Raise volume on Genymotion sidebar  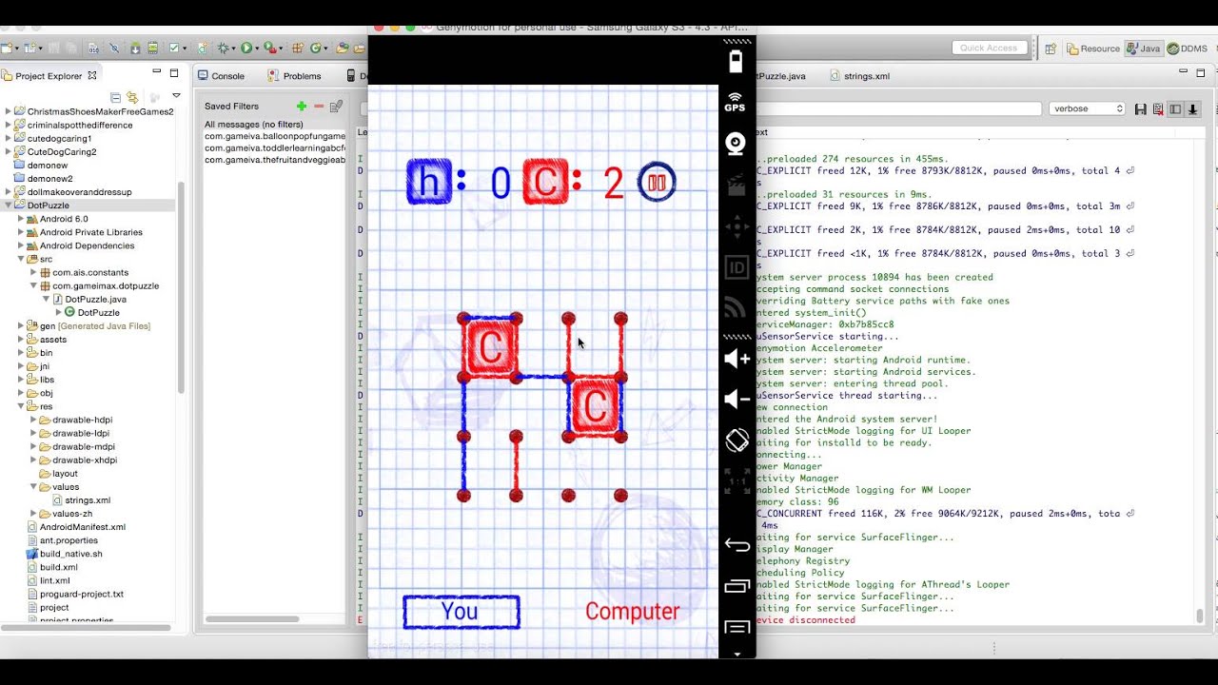(737, 359)
